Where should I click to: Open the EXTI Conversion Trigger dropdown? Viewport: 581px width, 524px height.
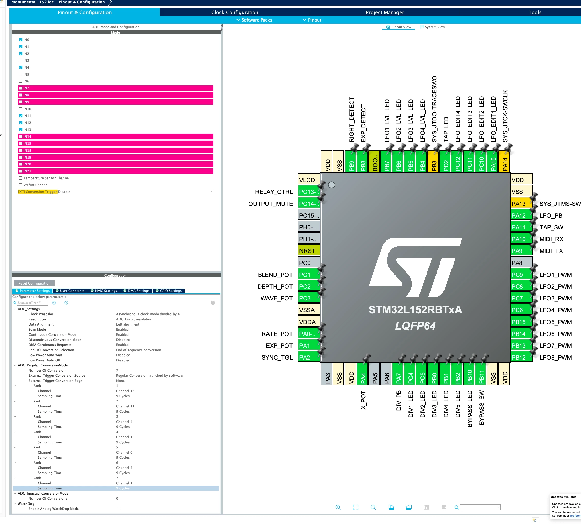[136, 192]
